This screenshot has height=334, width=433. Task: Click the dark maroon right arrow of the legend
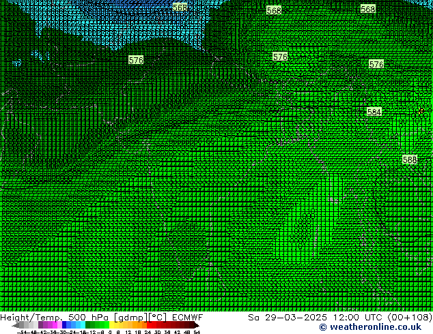(x=196, y=325)
